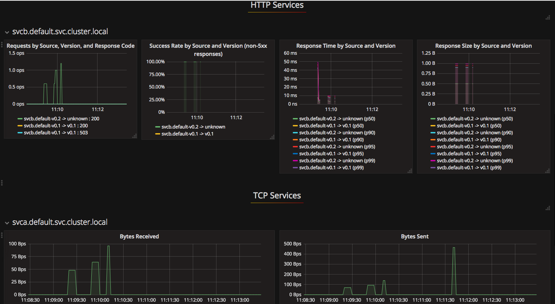Click the resize corner of the Response Time panel
The width and height of the screenshot is (555, 304).
(x=410, y=171)
